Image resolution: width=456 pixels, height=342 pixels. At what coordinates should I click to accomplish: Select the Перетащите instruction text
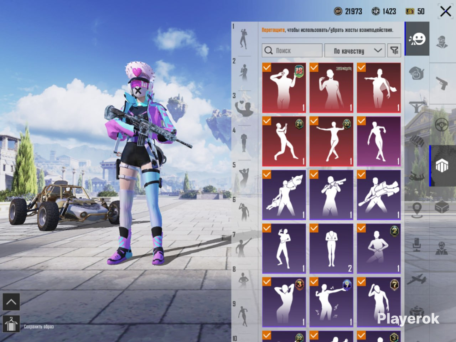click(x=273, y=30)
